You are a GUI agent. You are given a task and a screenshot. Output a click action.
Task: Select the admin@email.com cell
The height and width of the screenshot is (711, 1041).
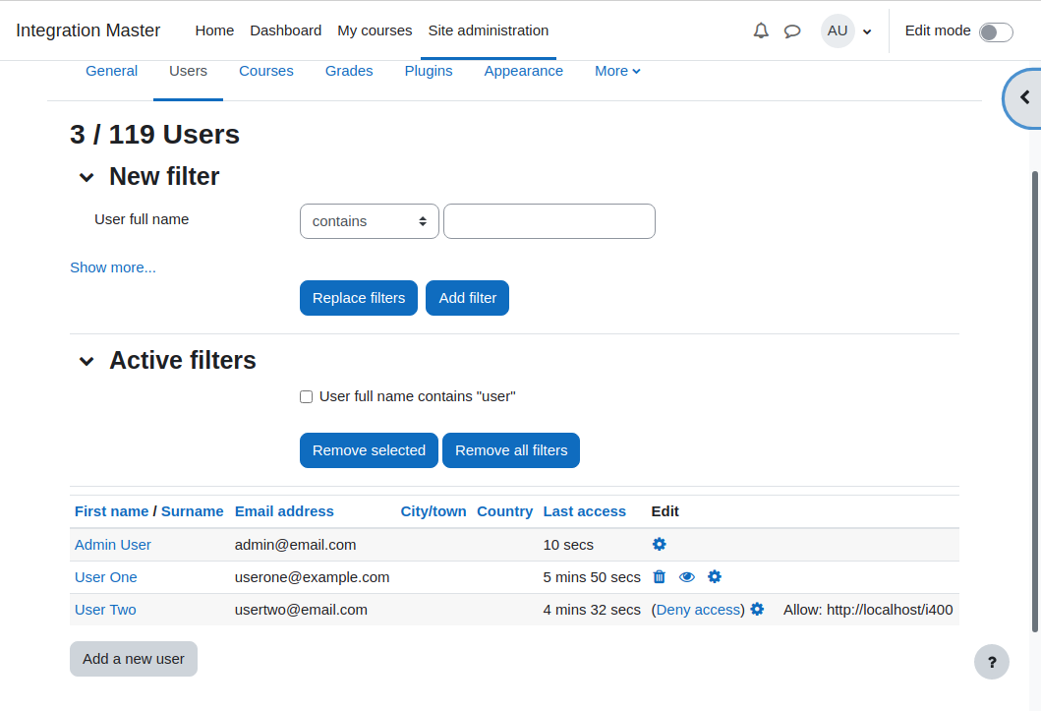296,545
